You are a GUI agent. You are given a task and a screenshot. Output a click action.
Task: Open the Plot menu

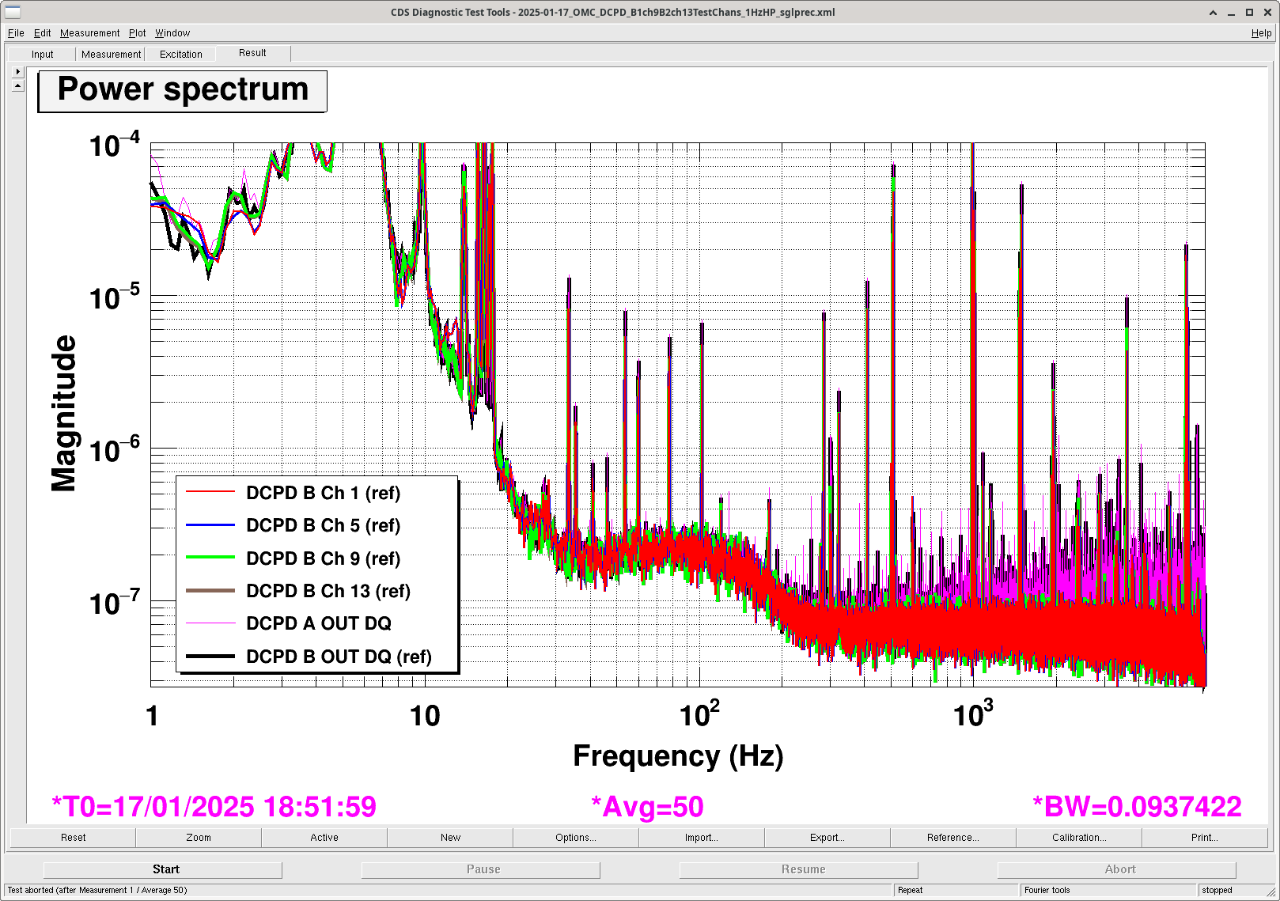pos(138,33)
